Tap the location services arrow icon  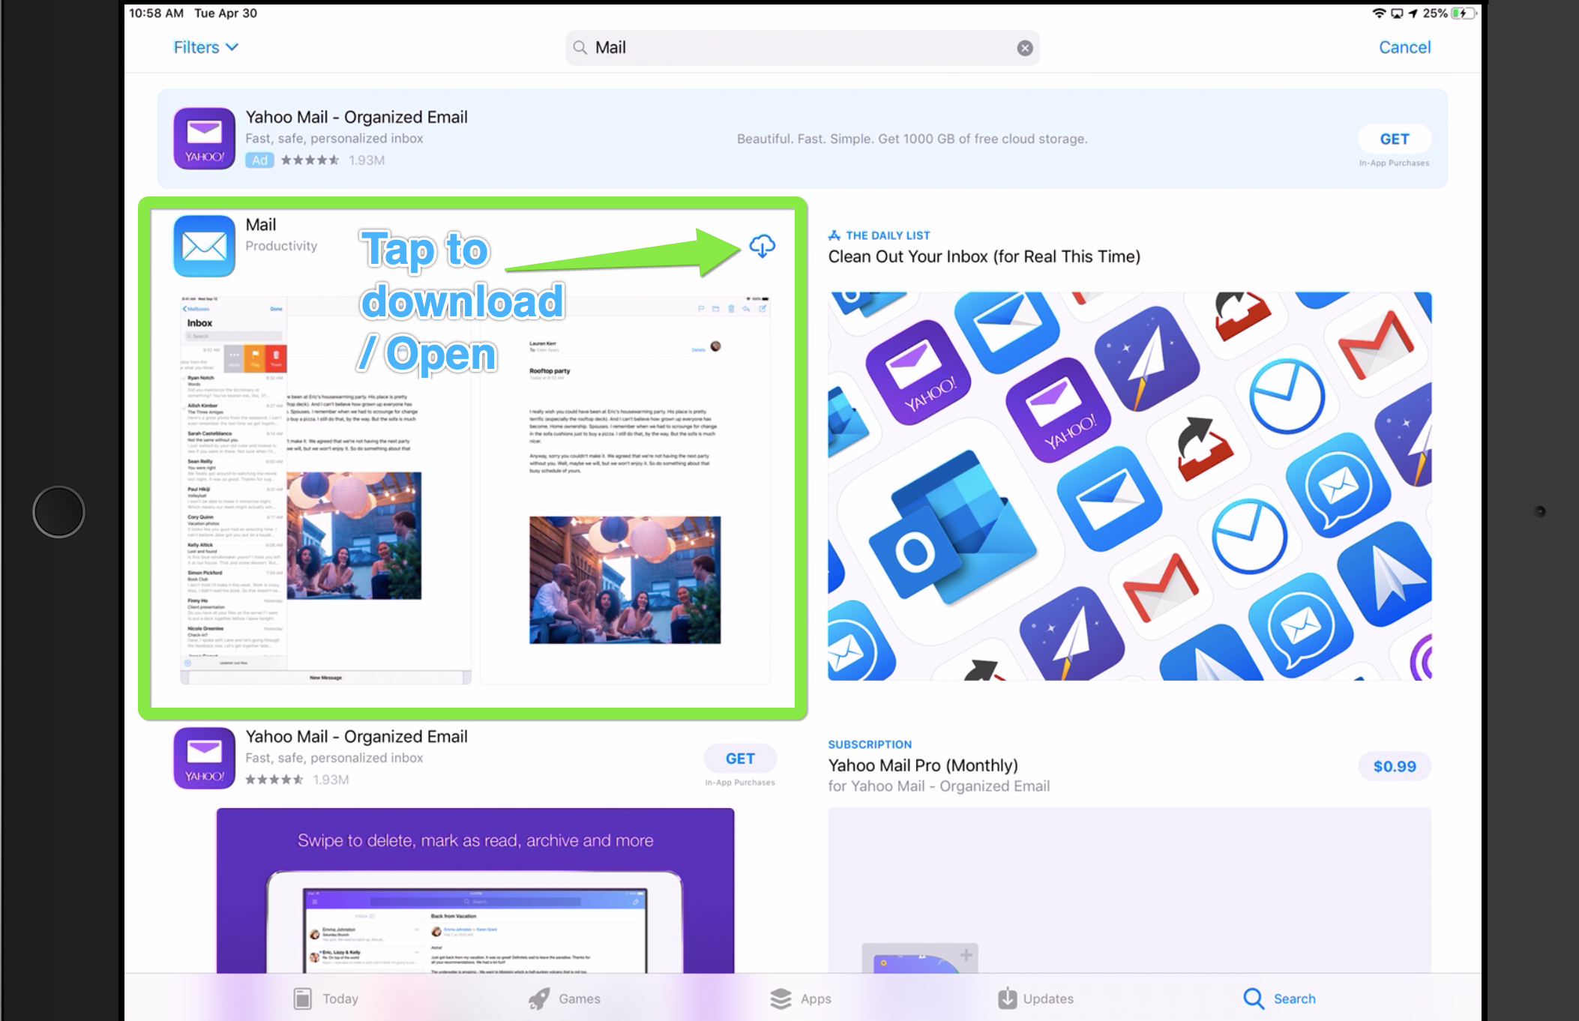[1413, 13]
